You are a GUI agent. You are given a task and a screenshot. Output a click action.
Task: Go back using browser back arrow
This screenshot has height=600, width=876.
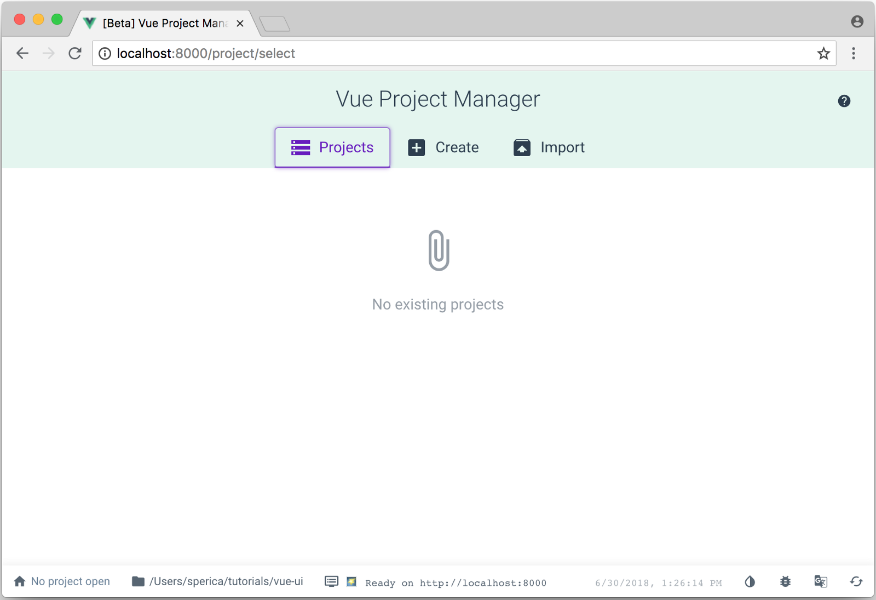pyautogui.click(x=22, y=53)
